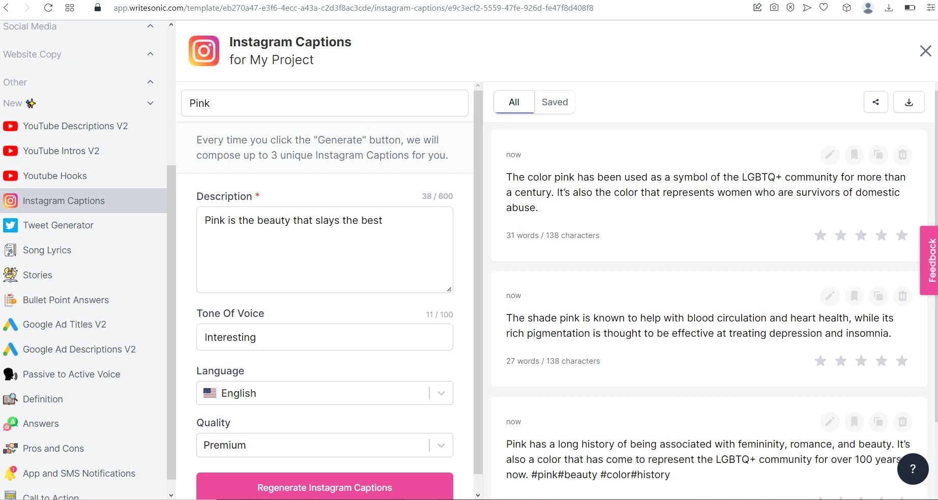The height and width of the screenshot is (500, 938).
Task: Copy the blood circulation caption
Action: 878,295
